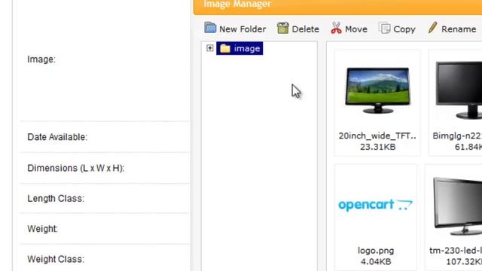Click the Move text button
Viewport: 482px width, 271px height.
(x=356, y=29)
